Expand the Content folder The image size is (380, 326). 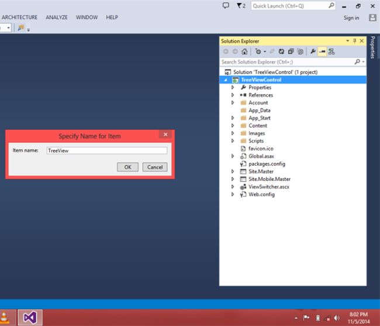(233, 126)
